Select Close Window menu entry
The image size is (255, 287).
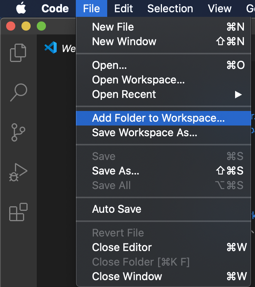(x=163, y=276)
